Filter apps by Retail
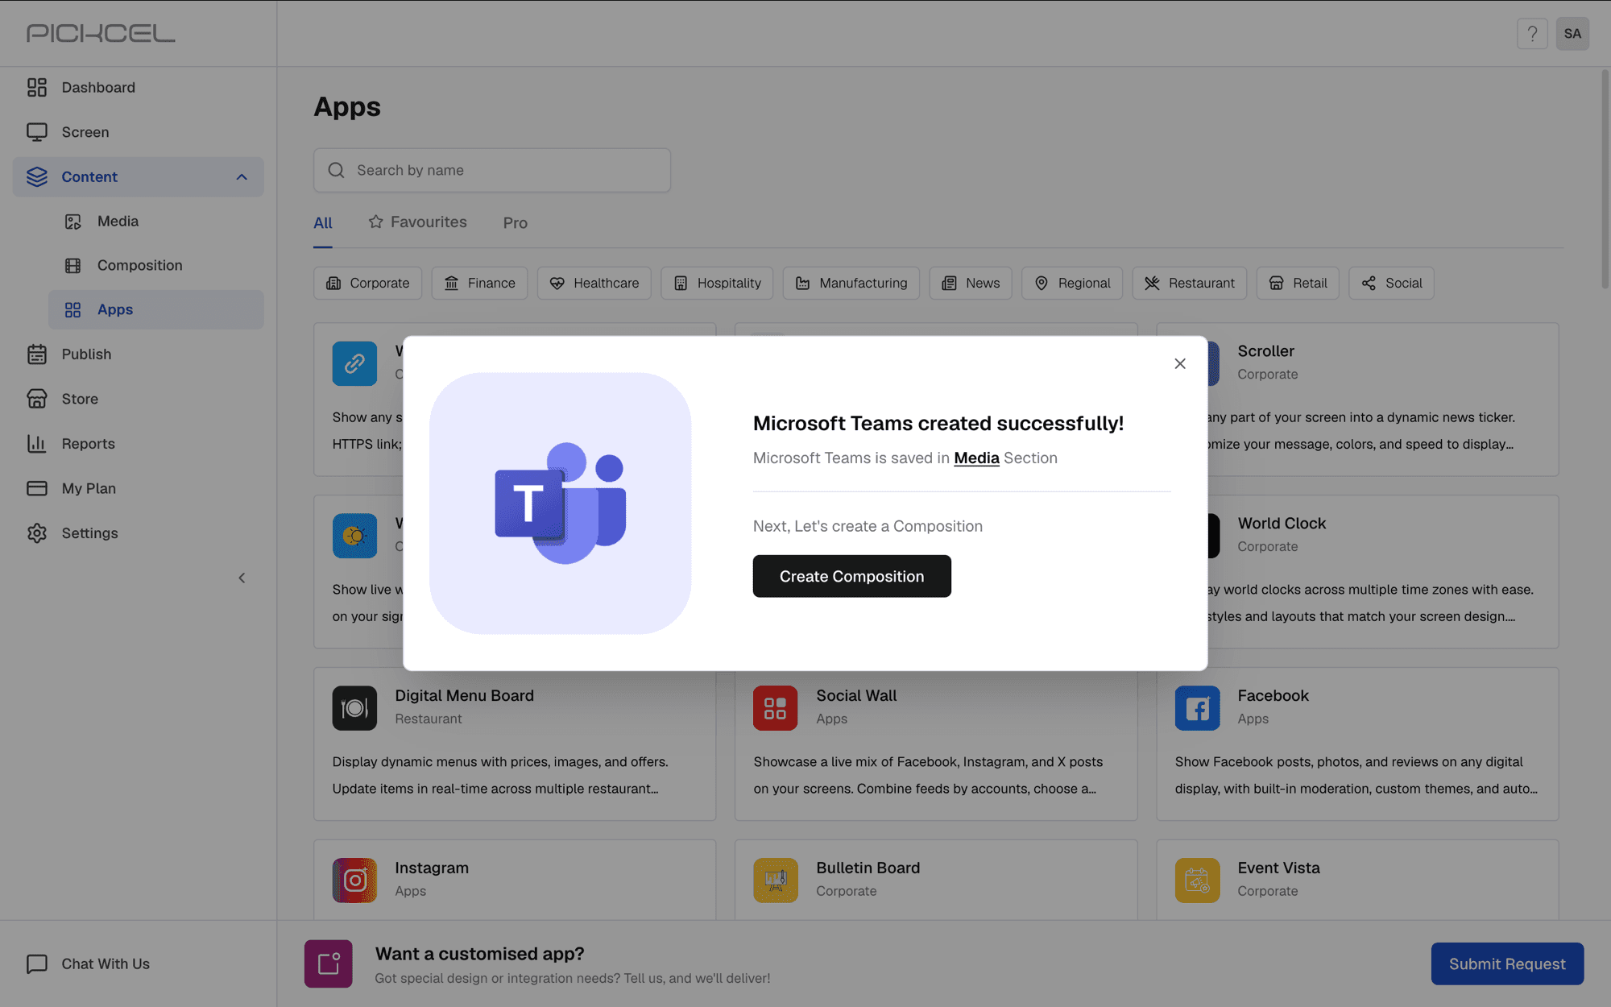The image size is (1611, 1007). [1298, 283]
